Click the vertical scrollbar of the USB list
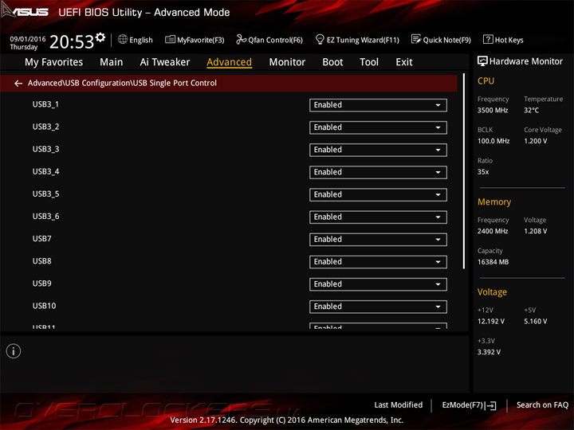The width and height of the screenshot is (574, 430). (464, 171)
